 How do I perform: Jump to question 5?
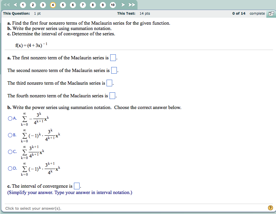63,5
